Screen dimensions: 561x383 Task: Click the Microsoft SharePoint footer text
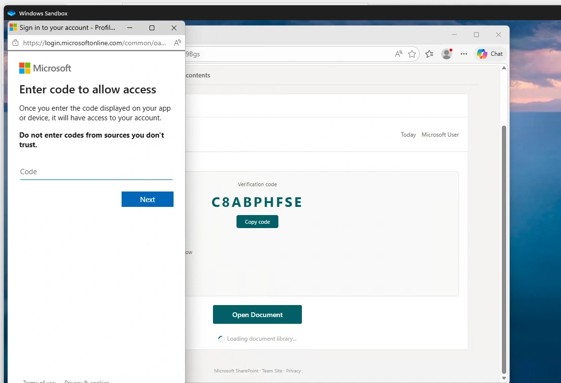236,371
